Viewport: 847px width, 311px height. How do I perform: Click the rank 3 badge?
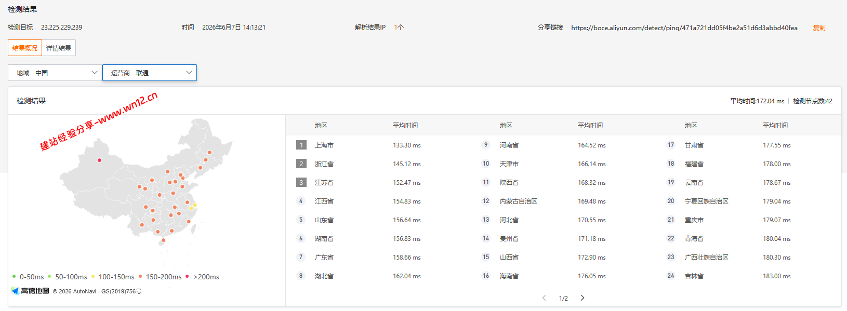301,183
